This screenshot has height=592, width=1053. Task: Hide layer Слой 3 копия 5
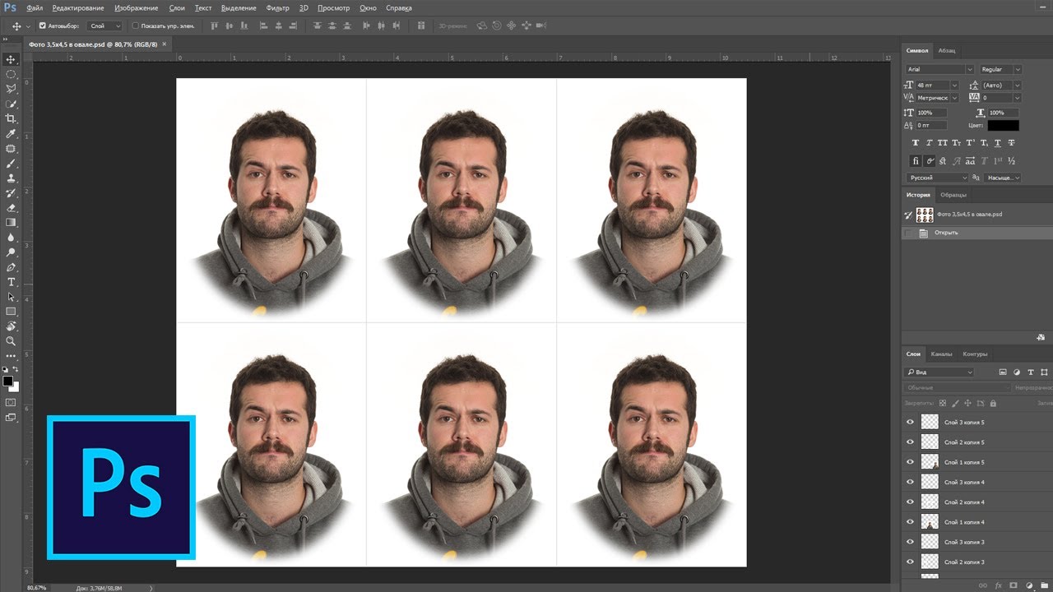910,422
